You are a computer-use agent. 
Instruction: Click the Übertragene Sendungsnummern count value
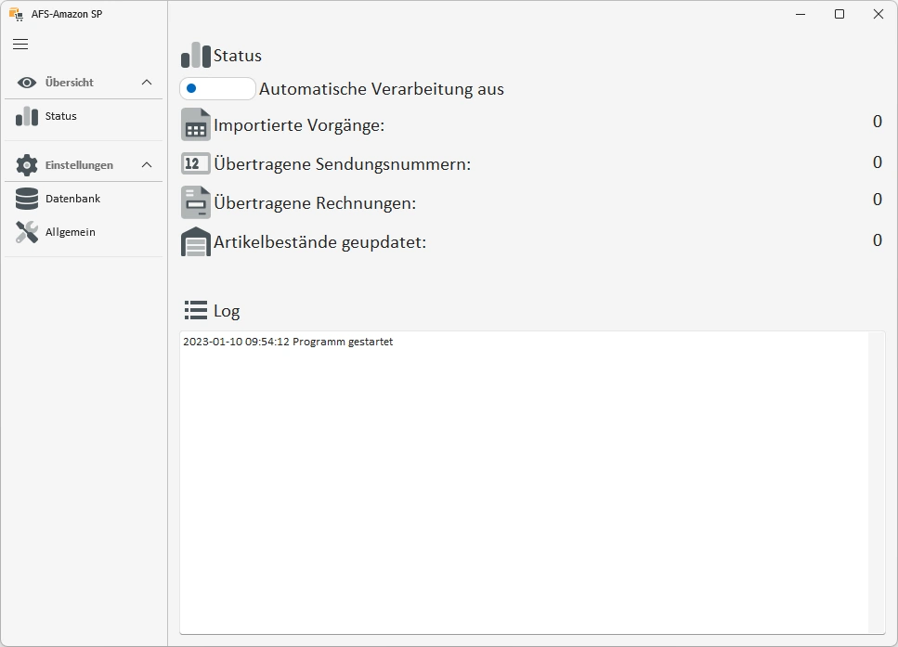(878, 162)
